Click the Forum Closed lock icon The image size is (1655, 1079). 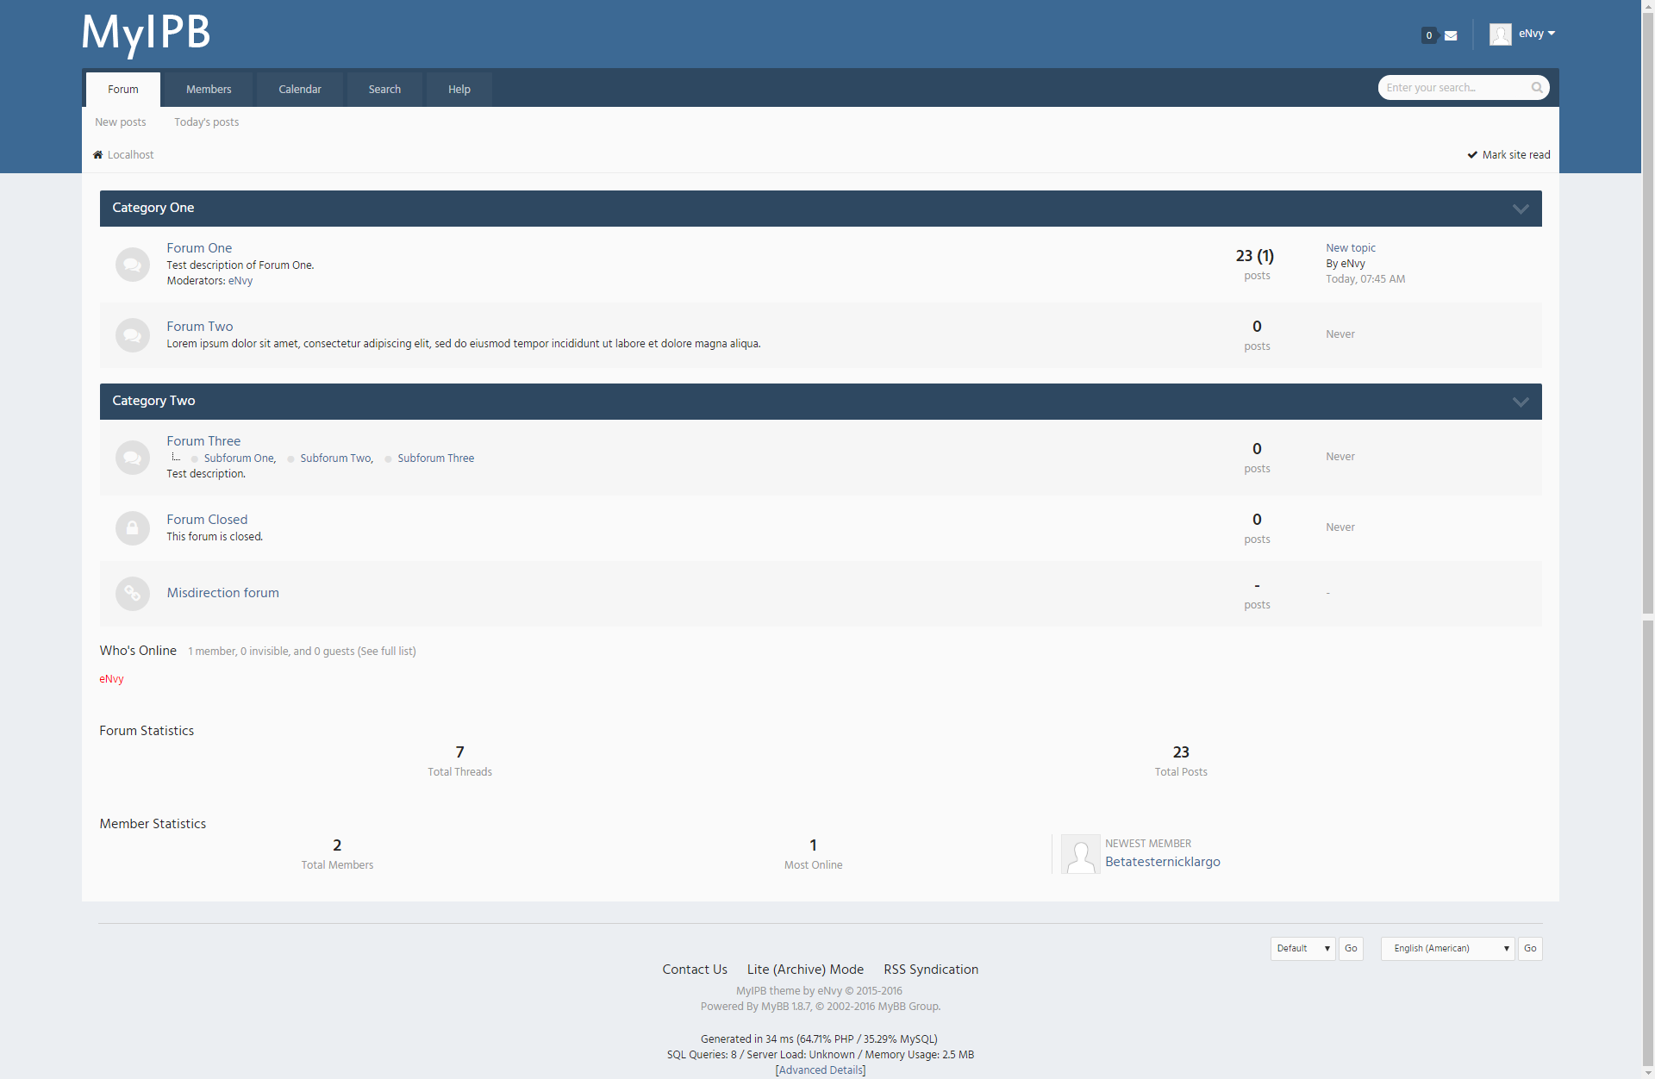point(132,527)
